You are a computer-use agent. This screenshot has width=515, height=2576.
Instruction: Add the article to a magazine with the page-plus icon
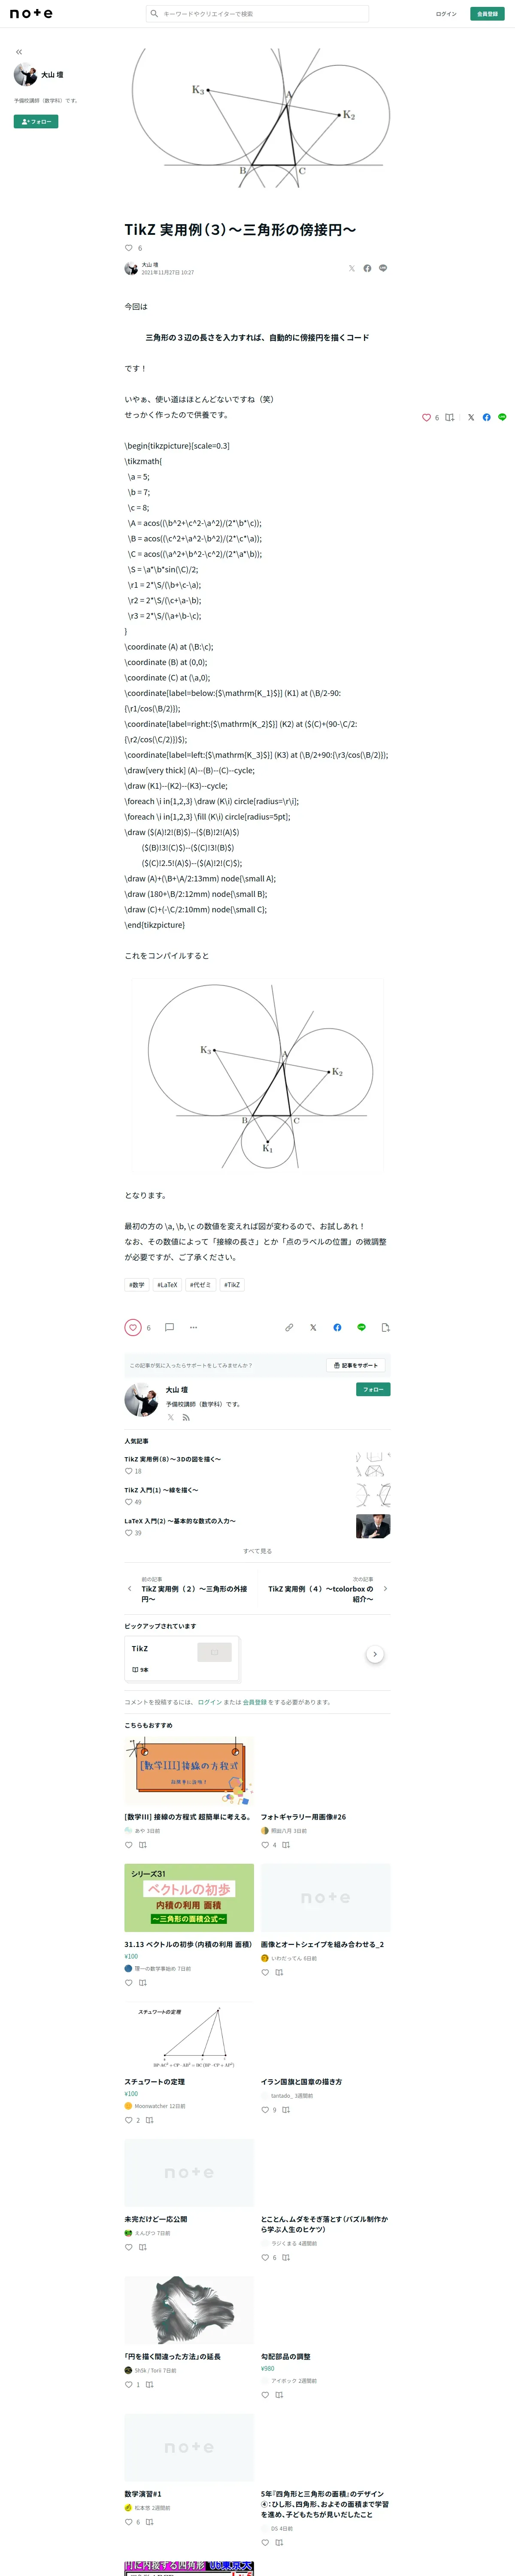click(x=385, y=1327)
